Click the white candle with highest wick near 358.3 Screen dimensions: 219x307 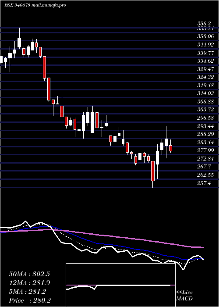pyautogui.click(x=19, y=43)
